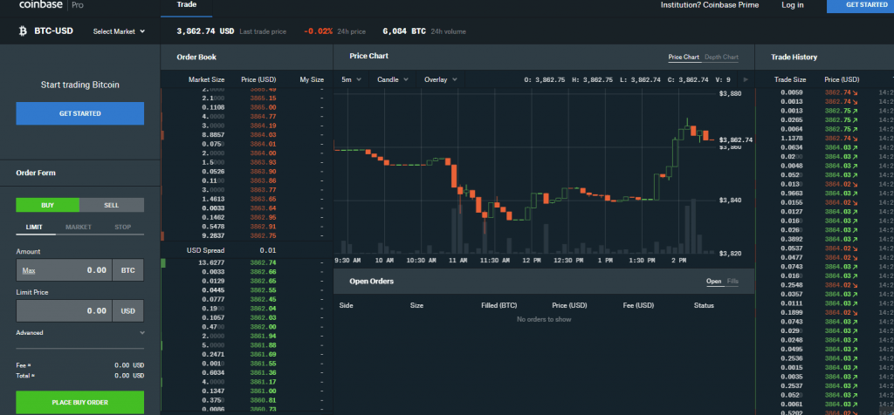Click the Market Size column header
The image size is (894, 415).
click(x=206, y=79)
